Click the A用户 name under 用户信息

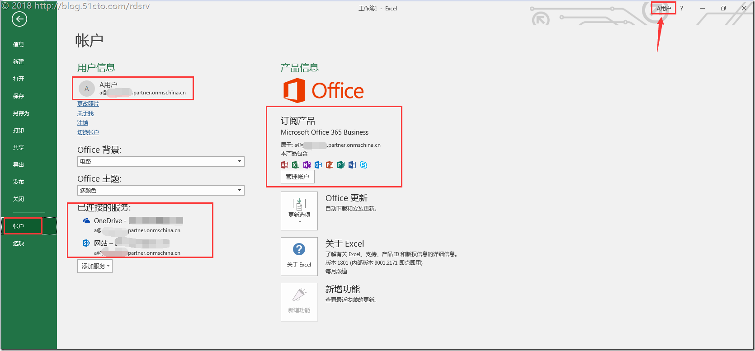109,84
